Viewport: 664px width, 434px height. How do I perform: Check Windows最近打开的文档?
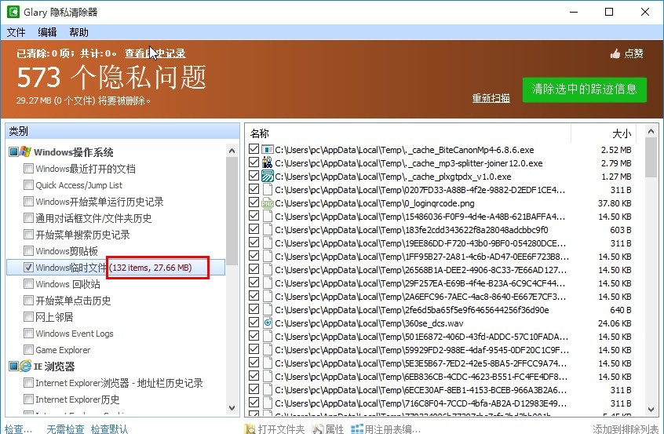[x=28, y=169]
